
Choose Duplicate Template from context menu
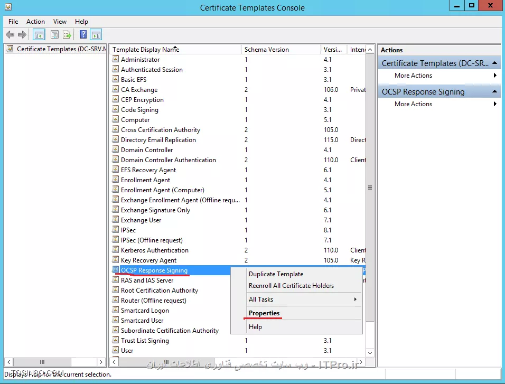tap(276, 274)
